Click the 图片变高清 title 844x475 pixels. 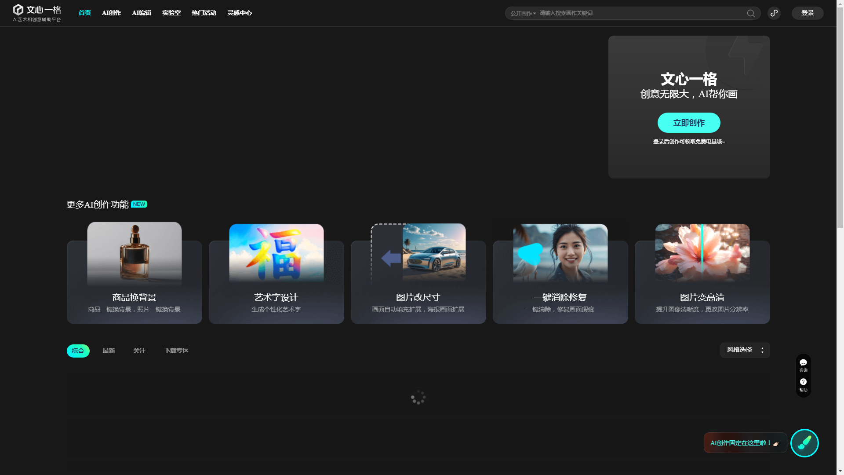702,298
